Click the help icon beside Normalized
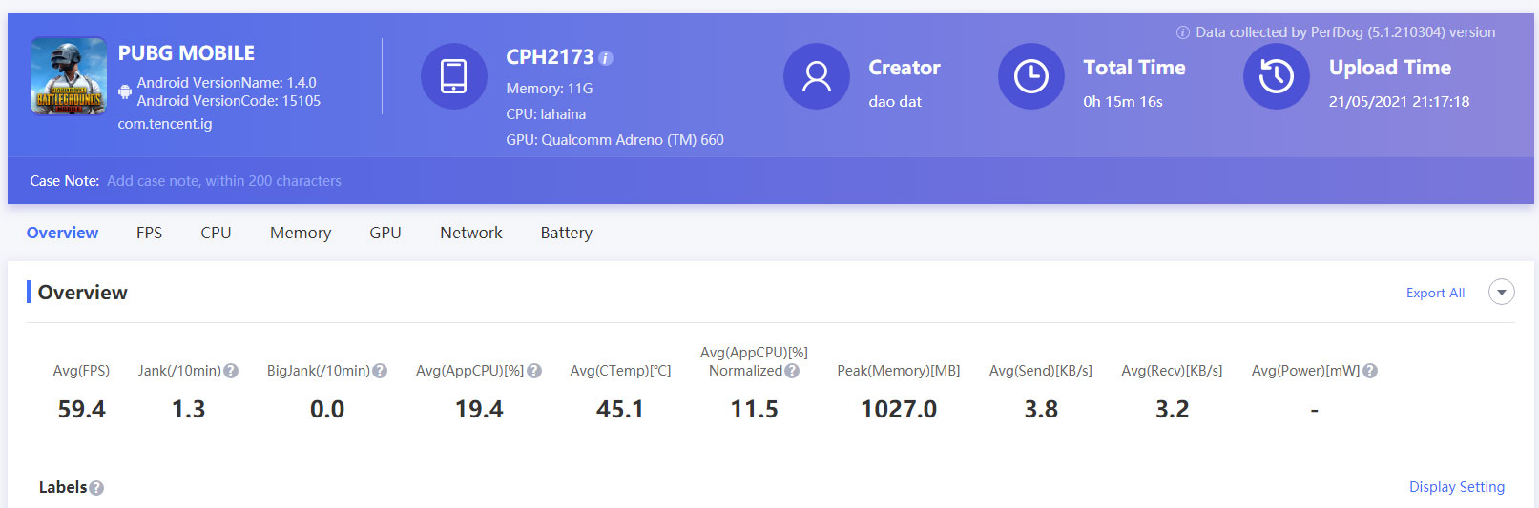 point(792,371)
